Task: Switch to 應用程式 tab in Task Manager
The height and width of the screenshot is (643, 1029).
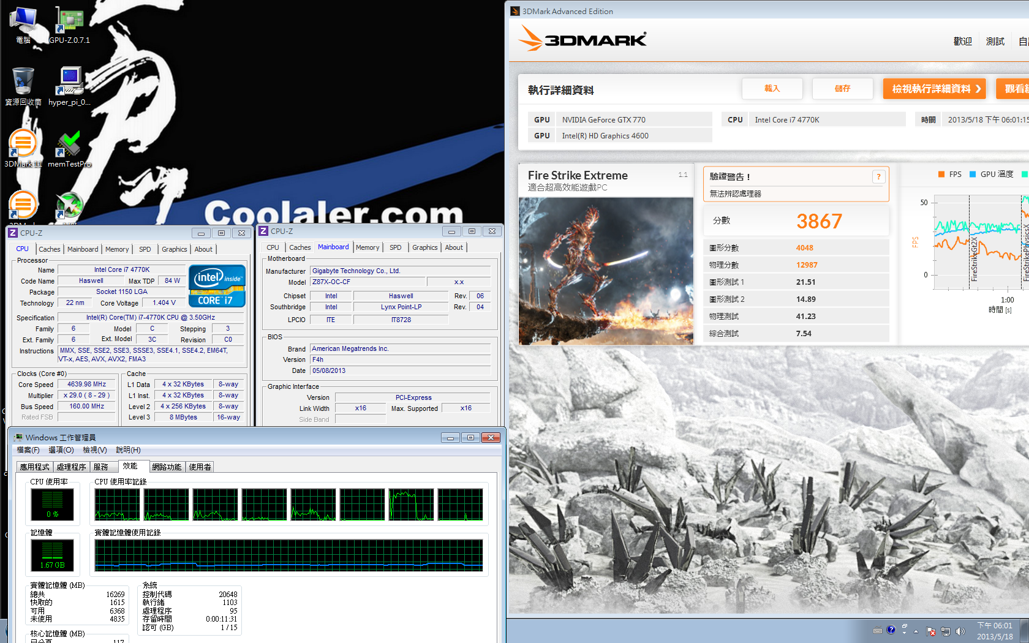Action: 35,467
